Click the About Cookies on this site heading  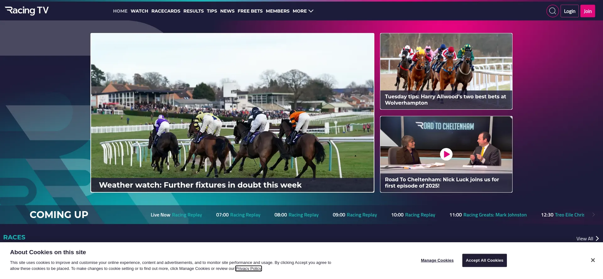coord(48,252)
